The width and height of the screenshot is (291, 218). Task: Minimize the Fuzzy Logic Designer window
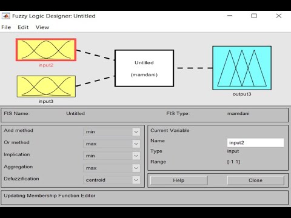coord(230,16)
